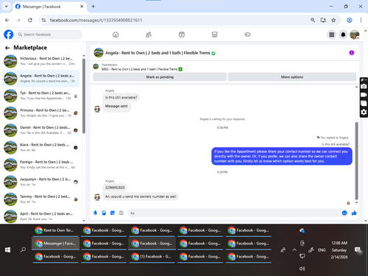The image size is (368, 276).
Task: Open April Rent to Own conversation
Action: tap(40, 216)
